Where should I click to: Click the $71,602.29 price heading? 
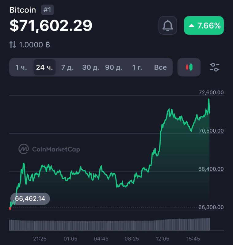pyautogui.click(x=51, y=25)
